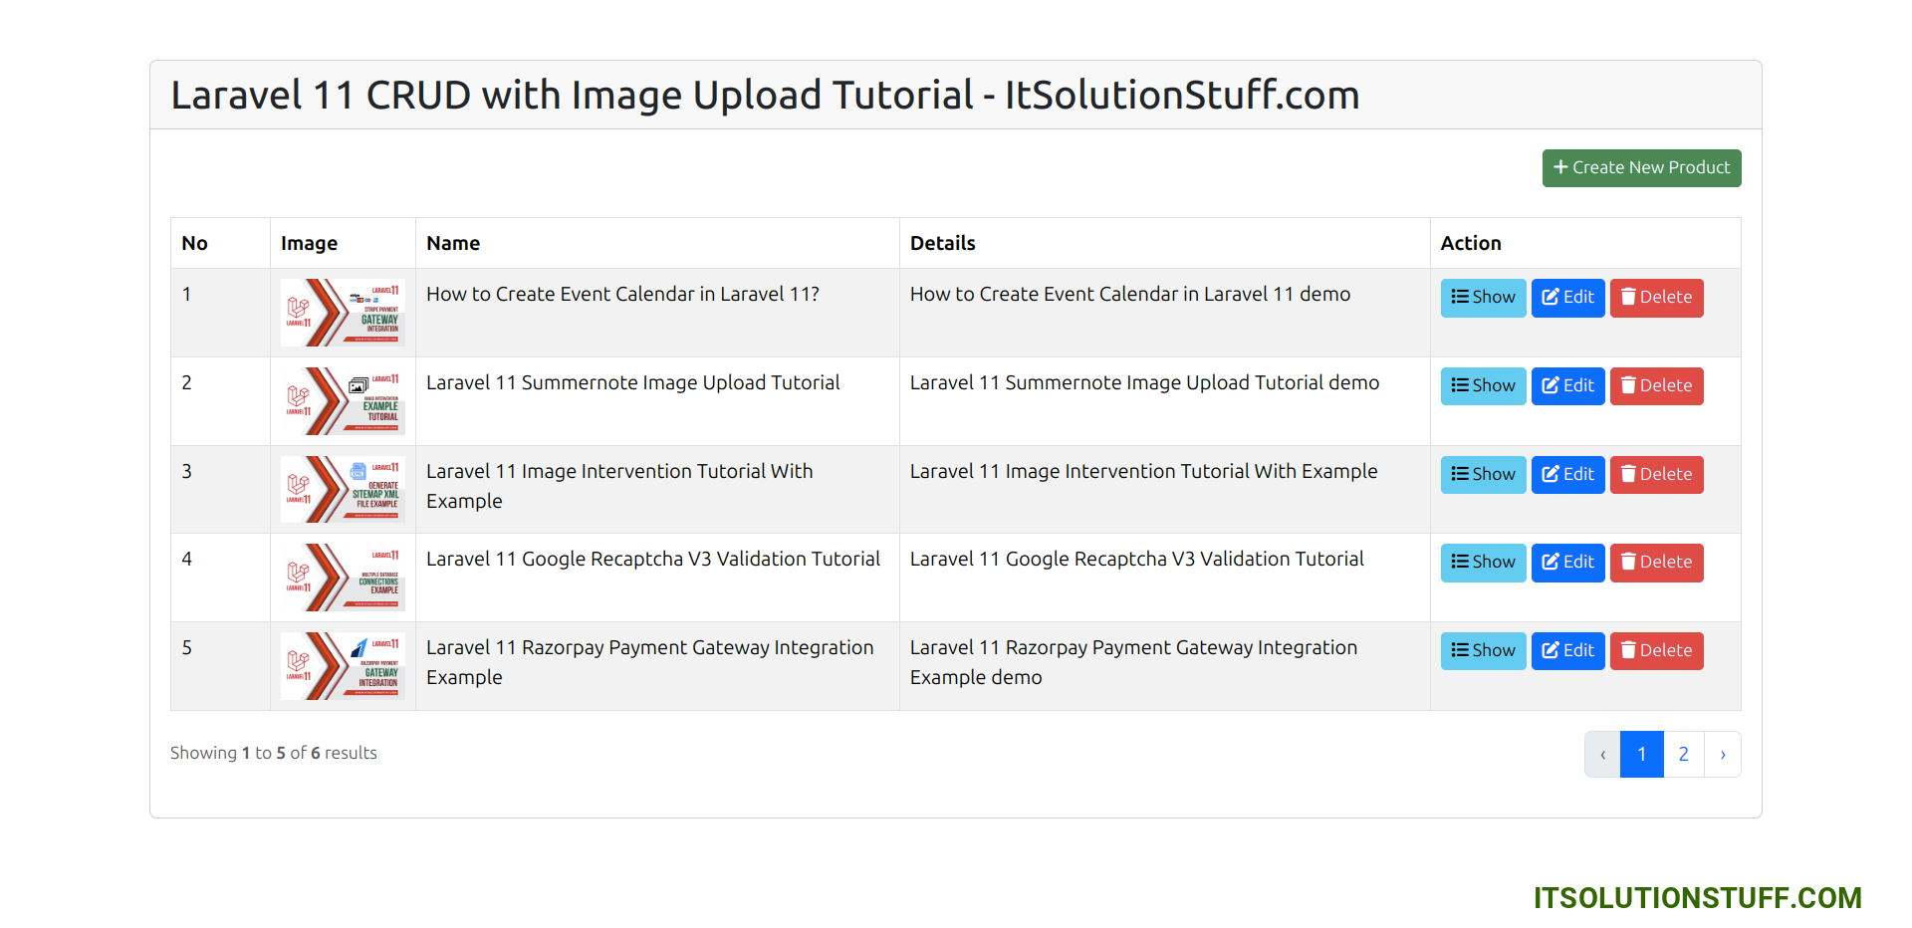Go to pagination page 2
The image size is (1912, 928).
pos(1683,755)
